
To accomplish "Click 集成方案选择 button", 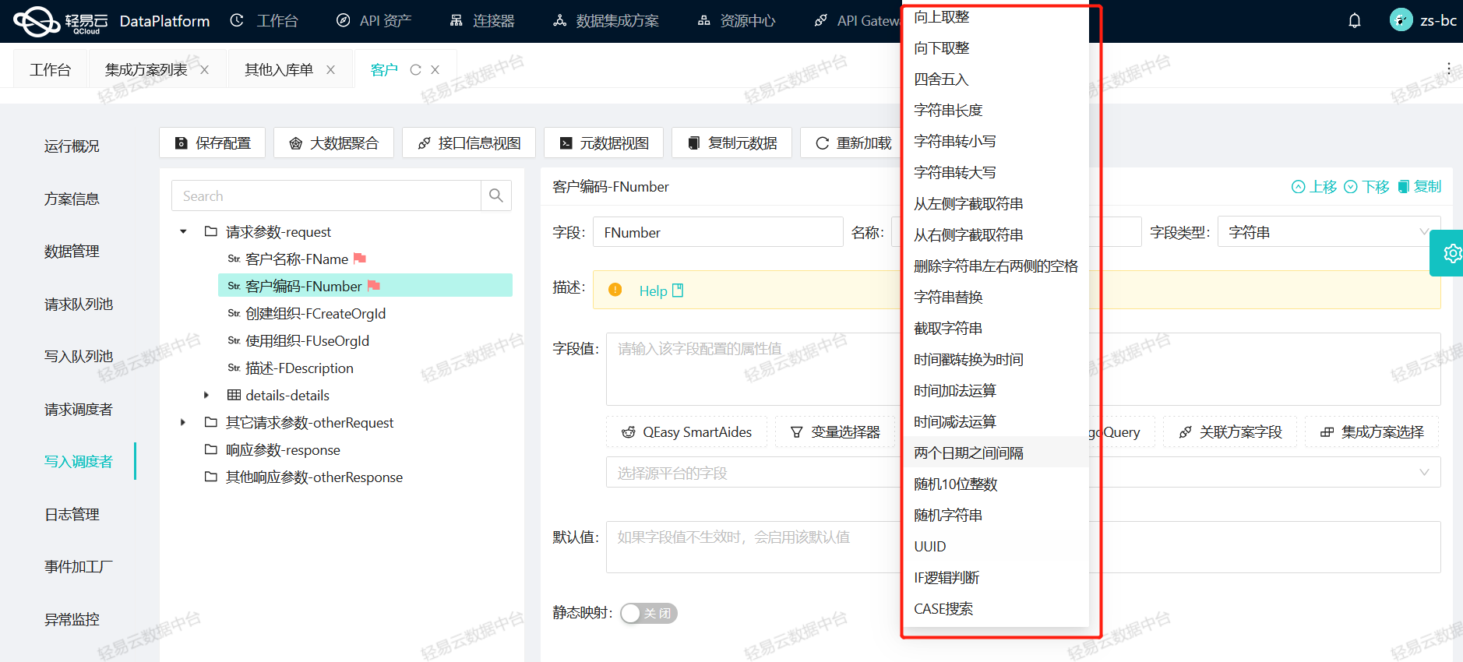I will click(x=1372, y=431).
